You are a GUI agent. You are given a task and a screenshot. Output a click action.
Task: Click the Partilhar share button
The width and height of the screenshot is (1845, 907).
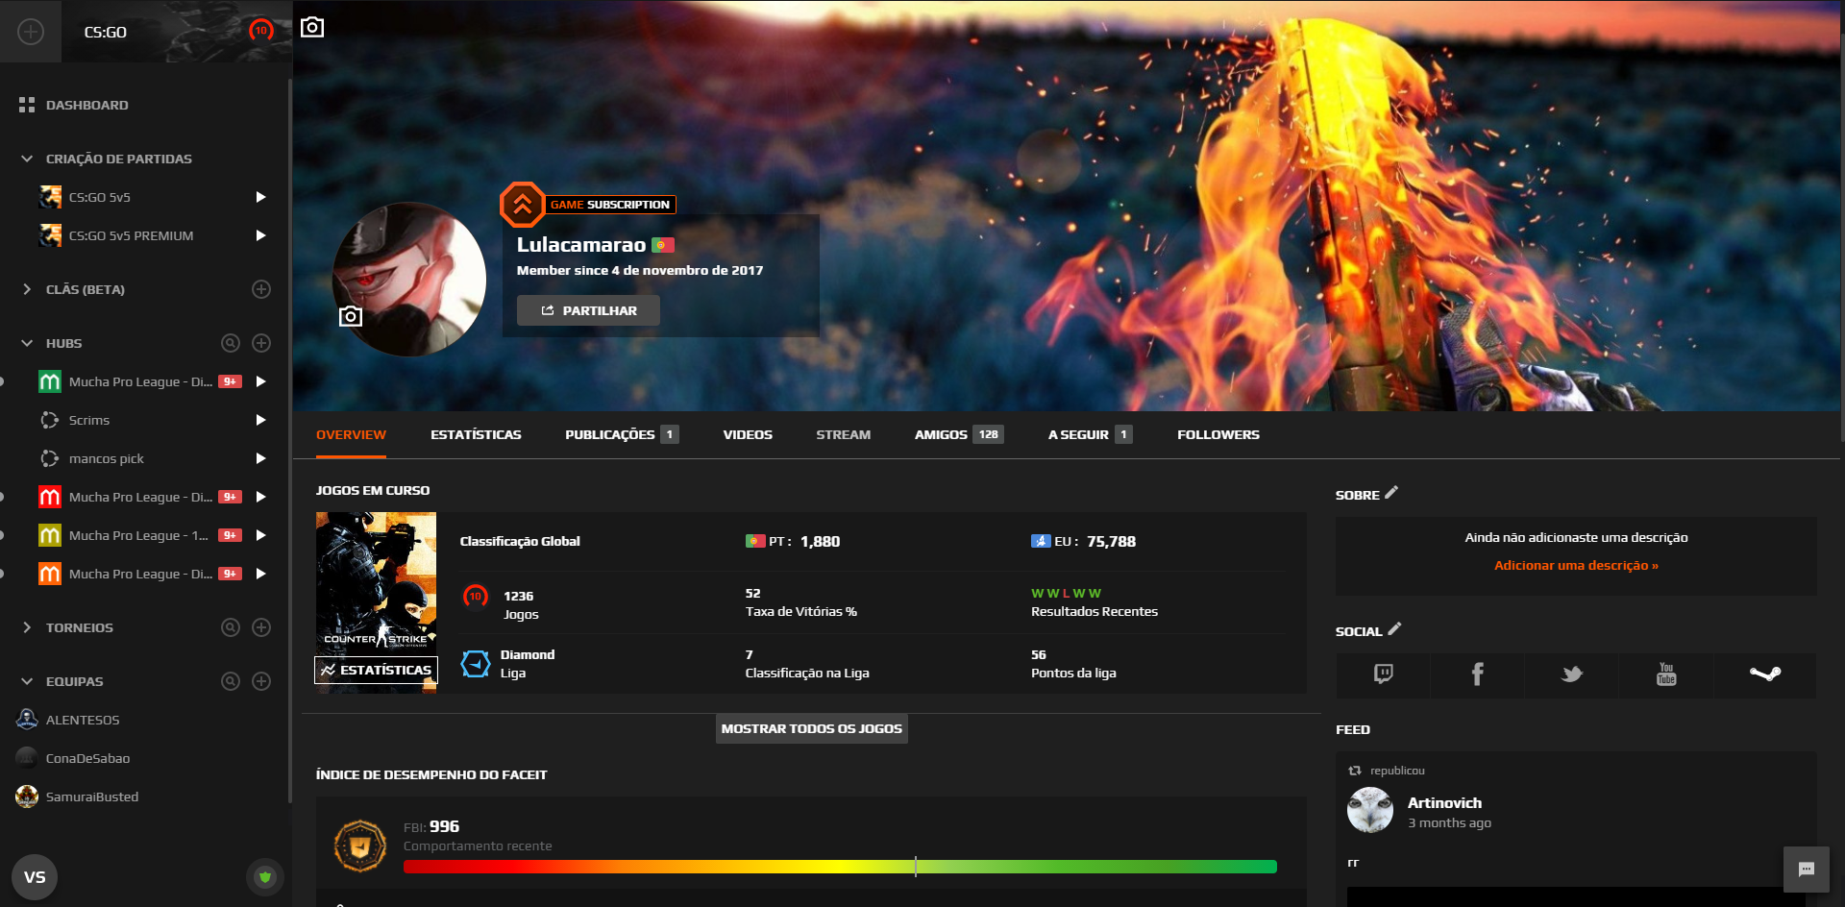pyautogui.click(x=588, y=310)
